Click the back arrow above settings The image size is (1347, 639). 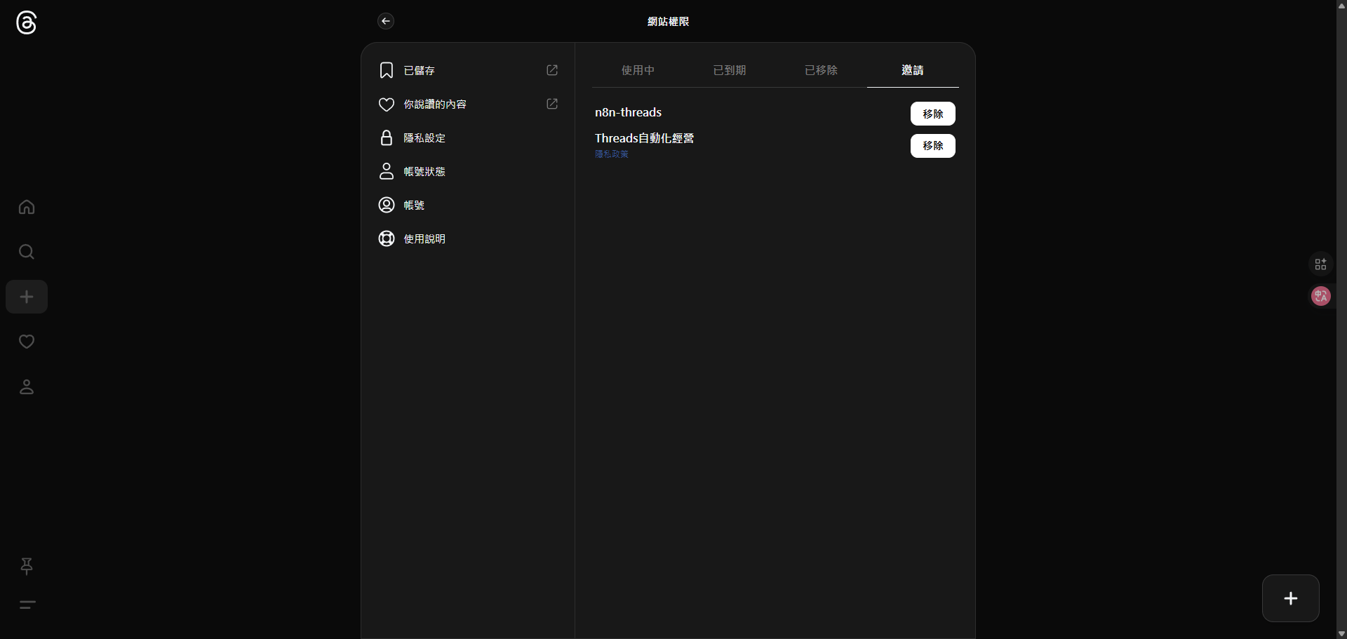[x=385, y=21]
